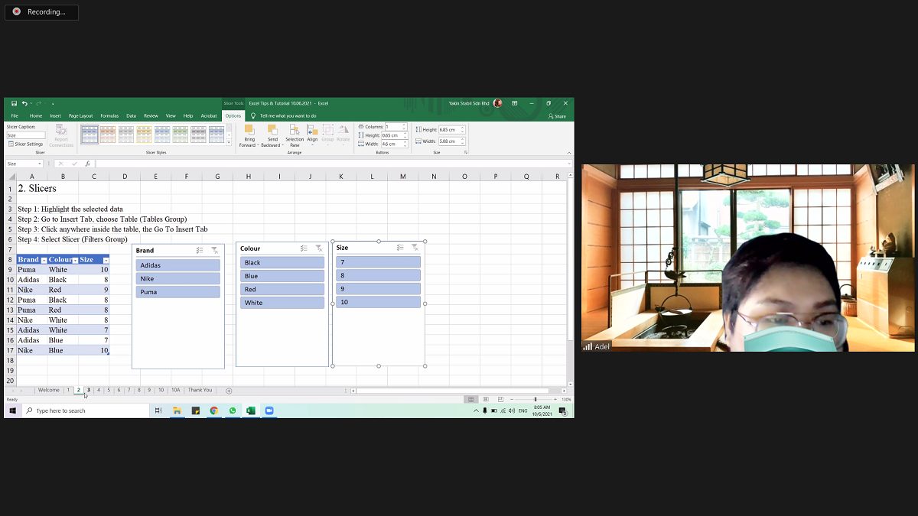Image resolution: width=918 pixels, height=516 pixels.
Task: Open WhatsApp from the taskbar
Action: click(x=233, y=411)
